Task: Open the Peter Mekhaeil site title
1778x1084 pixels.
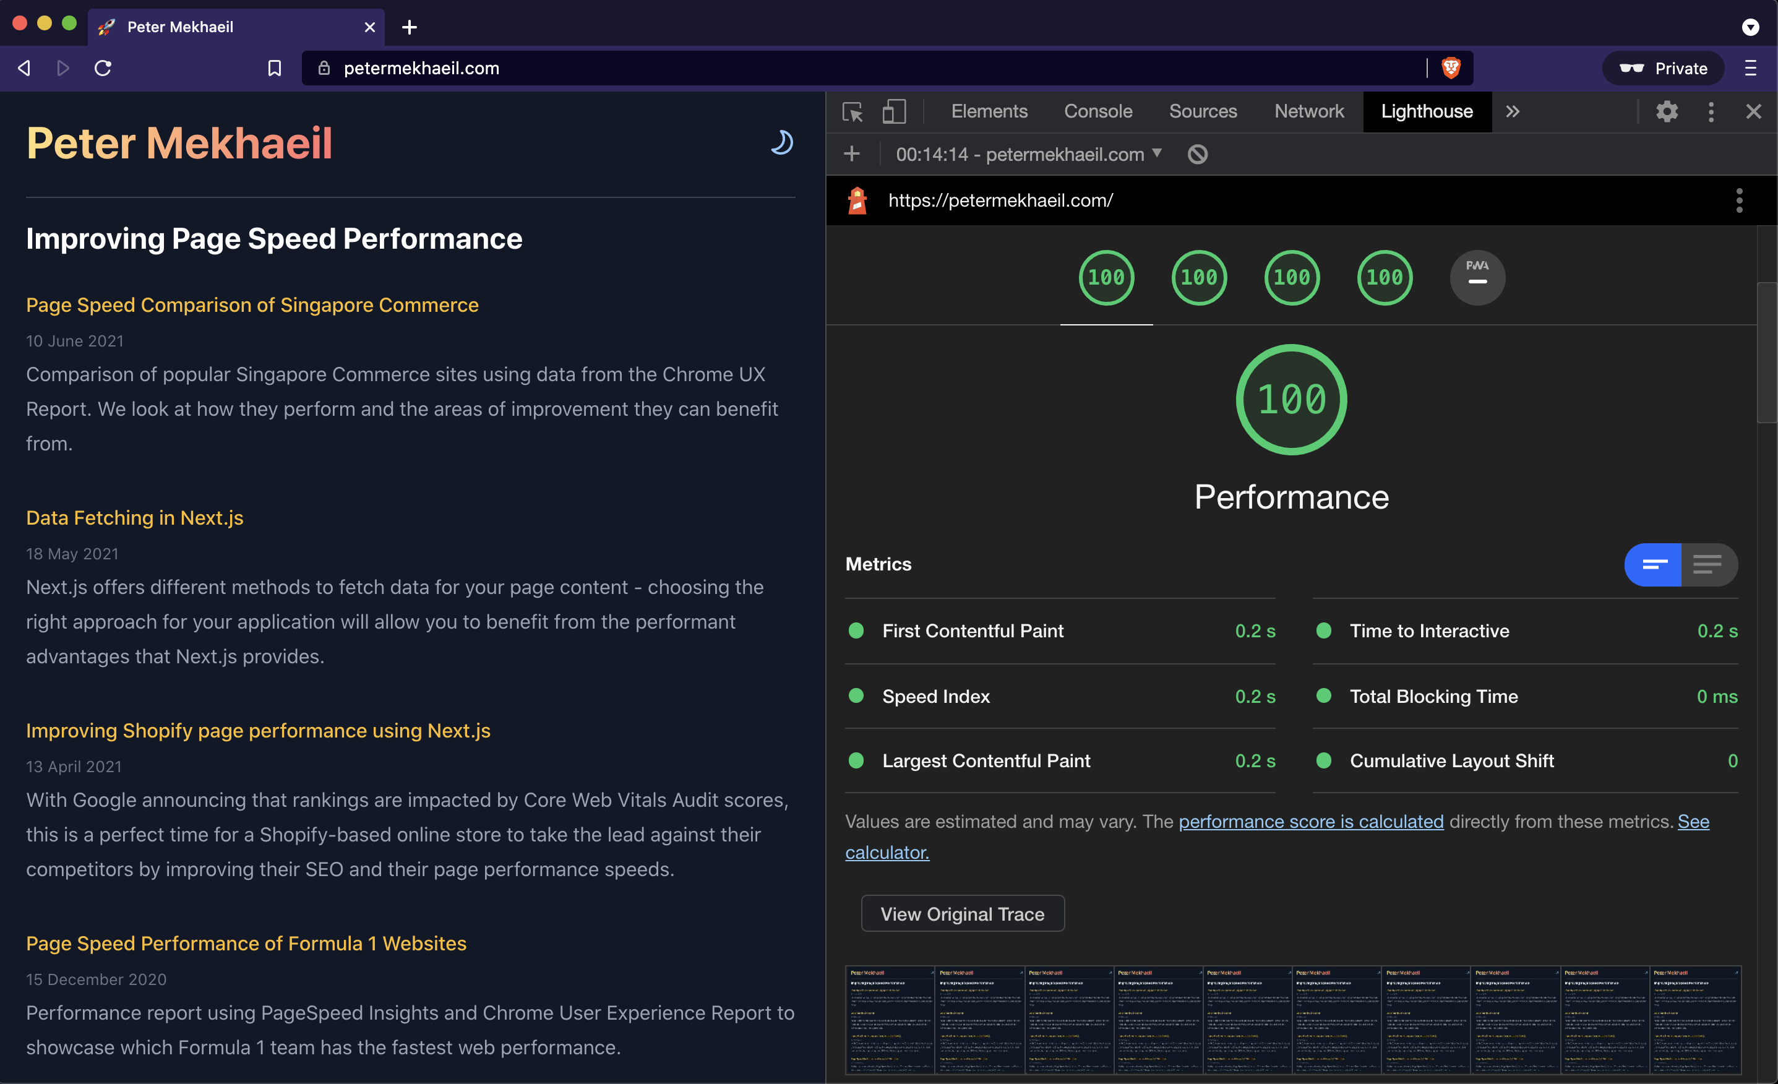Action: point(179,142)
